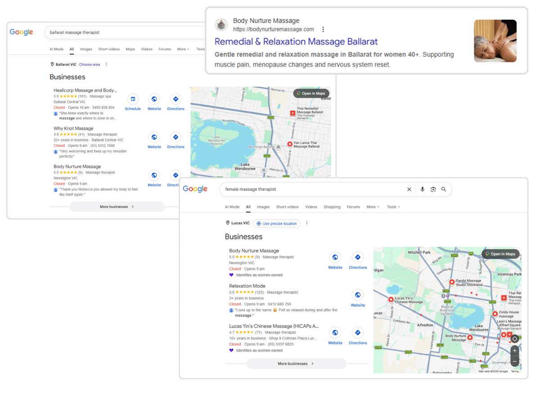Click Body Nurture Massage pin on Lucas VIC map

click(x=470, y=337)
